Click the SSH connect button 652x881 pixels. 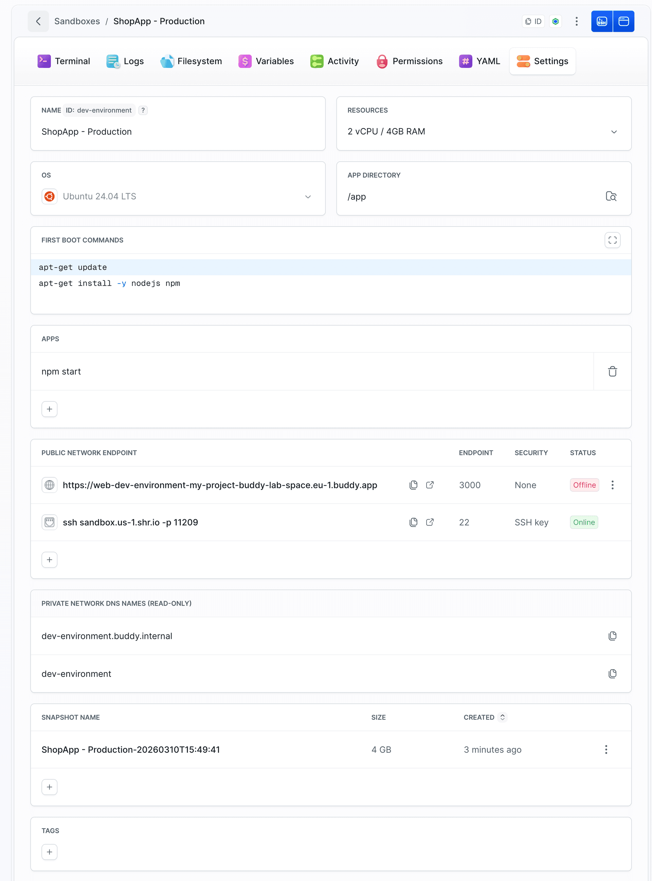pos(601,21)
